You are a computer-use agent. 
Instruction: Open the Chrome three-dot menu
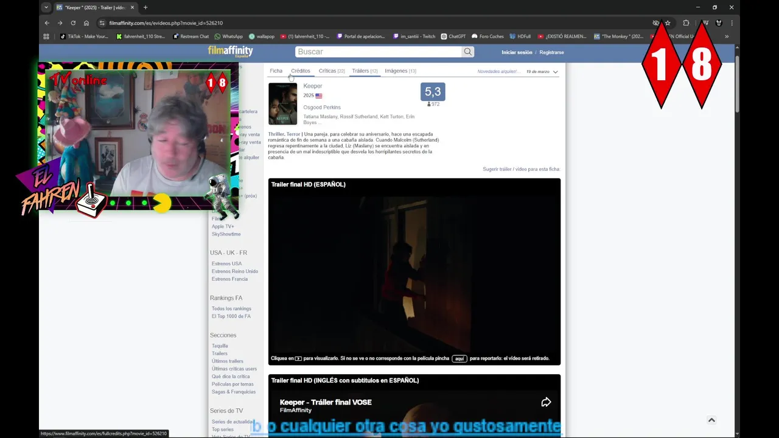coord(732,23)
